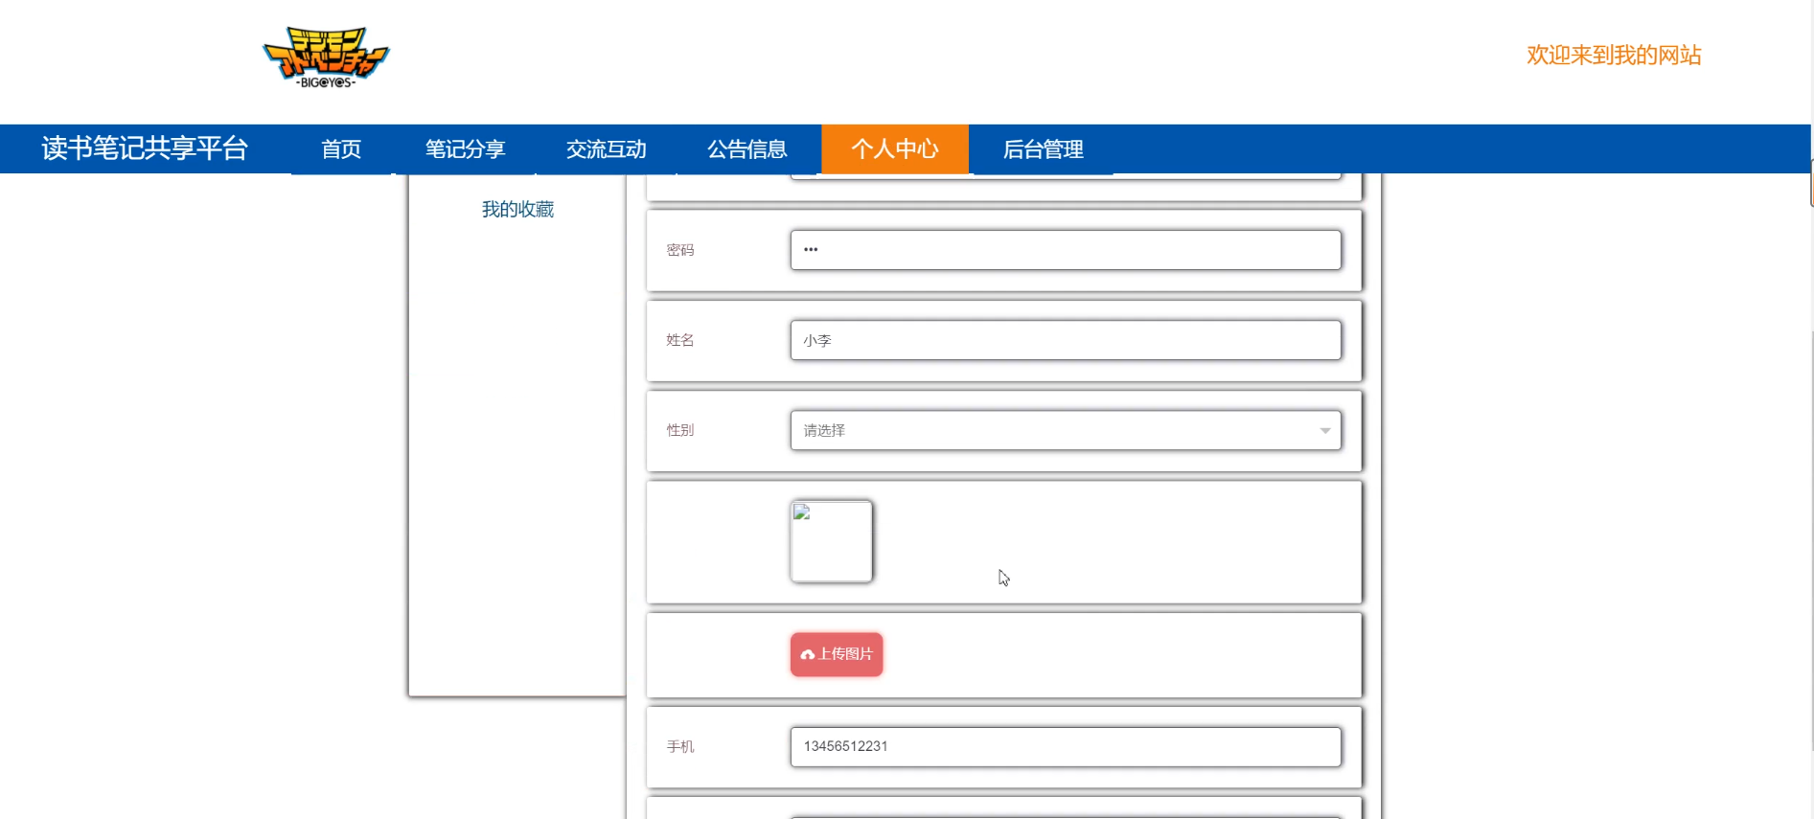Open the 笔记分享 menu item
The image size is (1814, 819).
[465, 149]
